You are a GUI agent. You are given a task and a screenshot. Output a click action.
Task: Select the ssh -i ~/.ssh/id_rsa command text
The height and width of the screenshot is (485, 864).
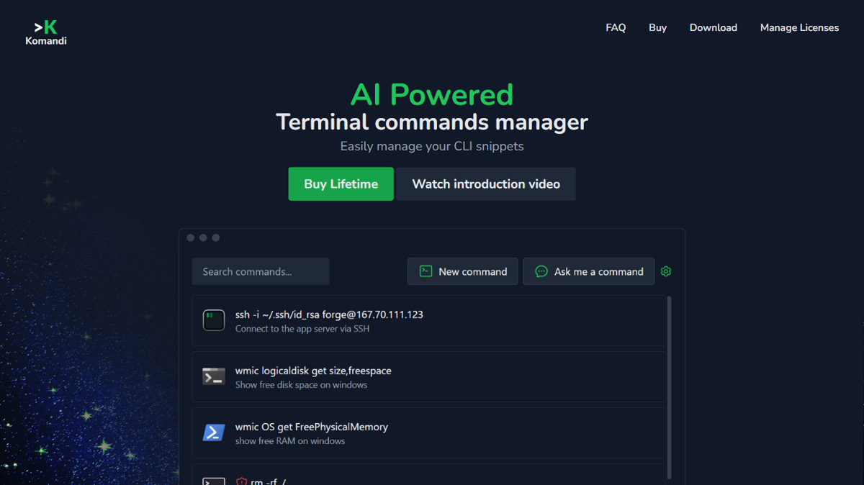click(x=329, y=314)
